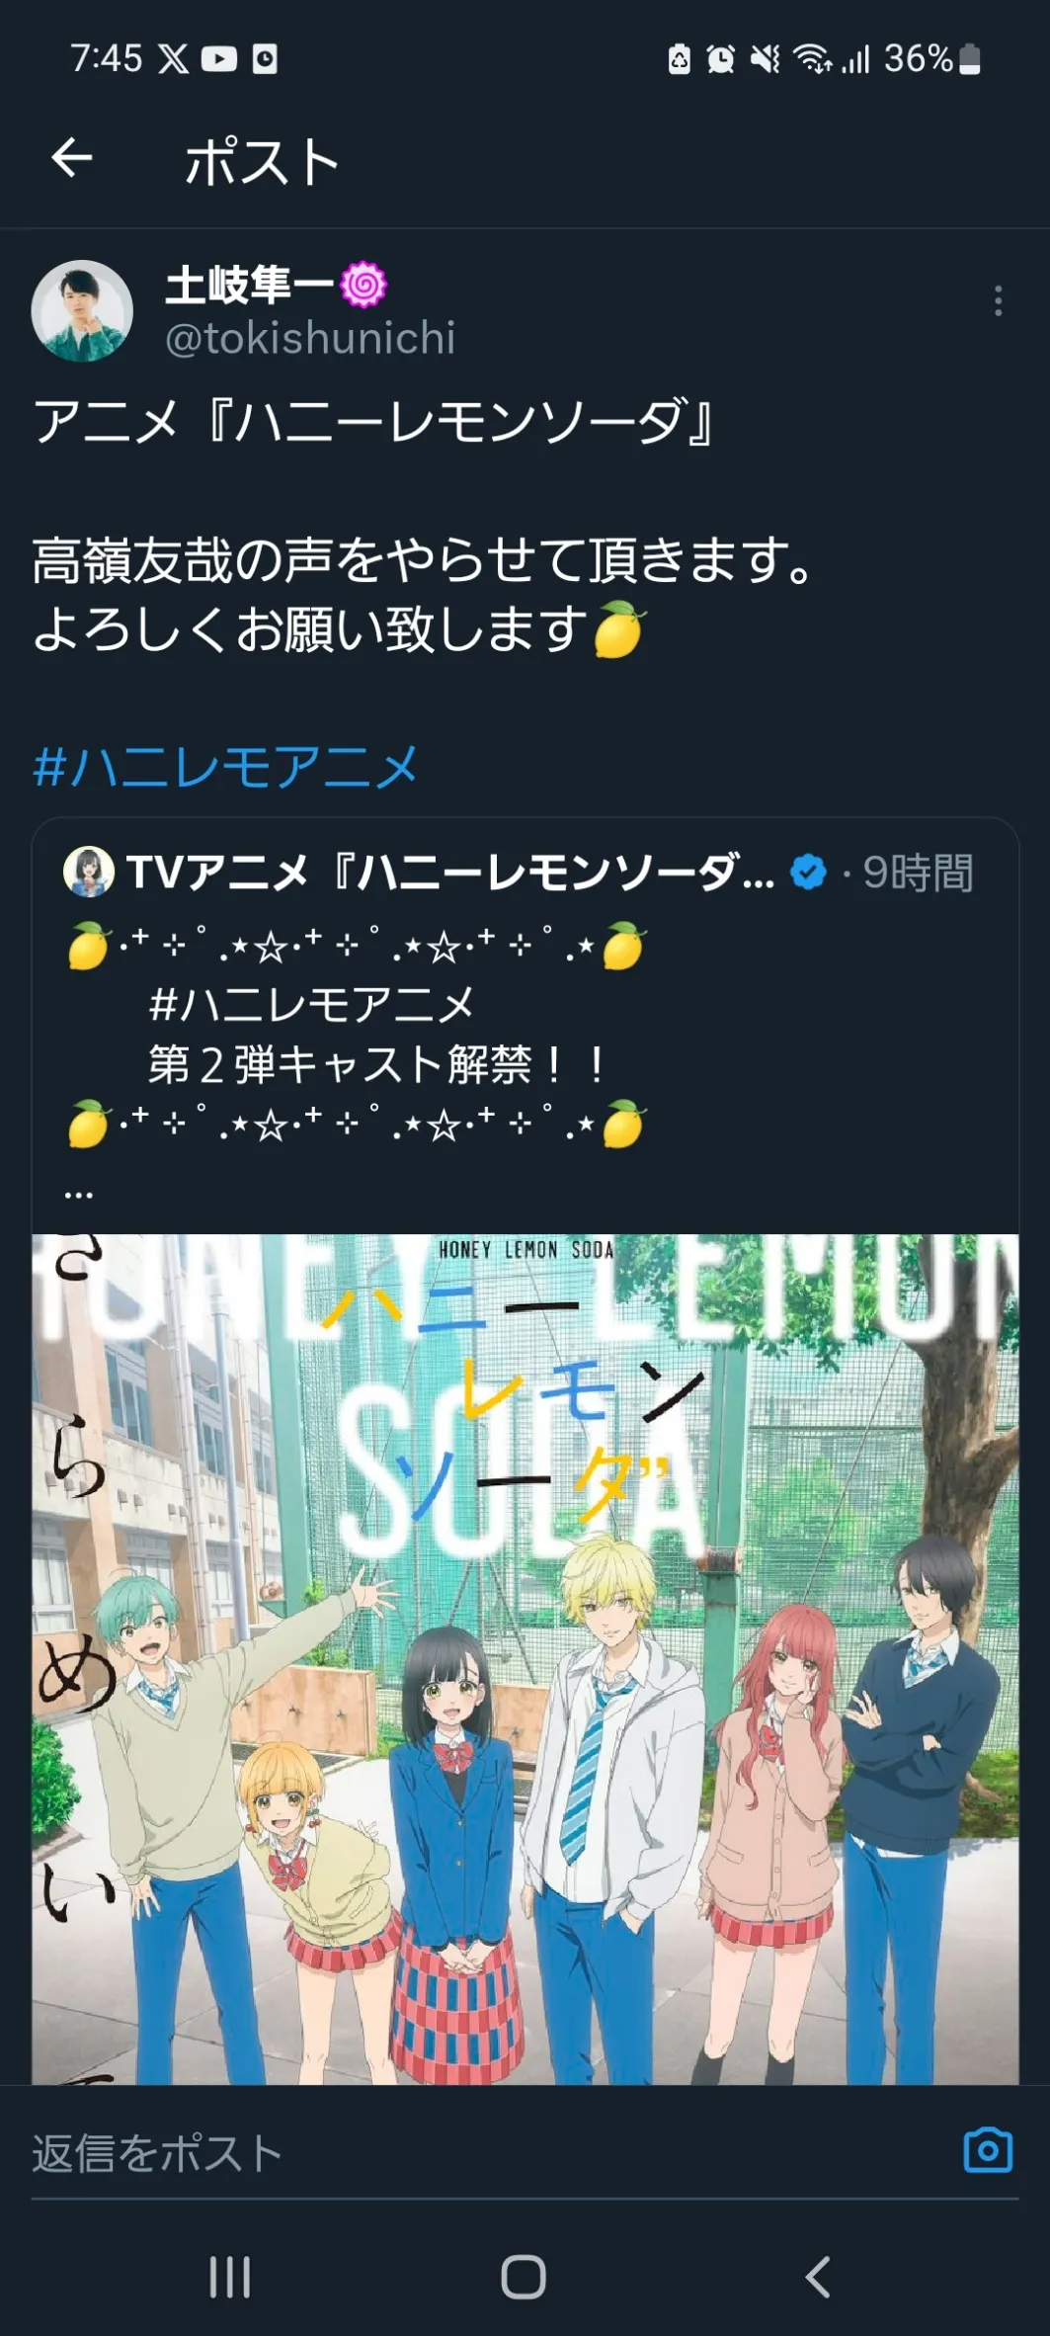Tap the back arrow in header

(72, 158)
